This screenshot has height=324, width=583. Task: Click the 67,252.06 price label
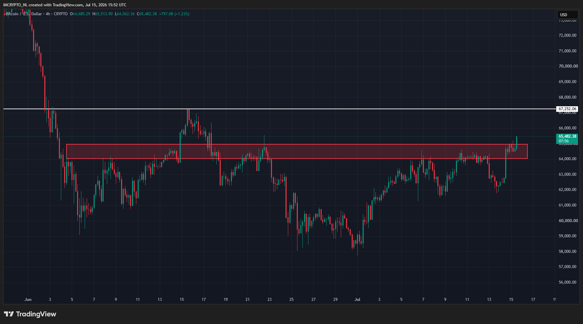click(x=567, y=109)
